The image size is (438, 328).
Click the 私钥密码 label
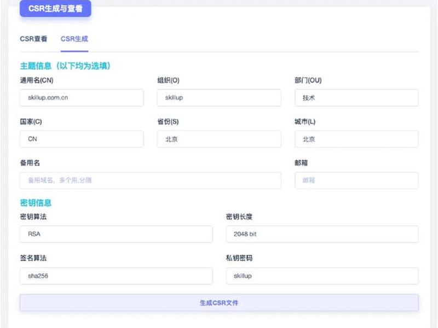(x=239, y=258)
